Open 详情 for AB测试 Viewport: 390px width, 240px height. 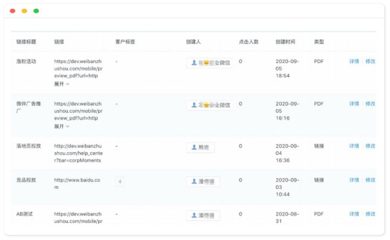point(354,214)
